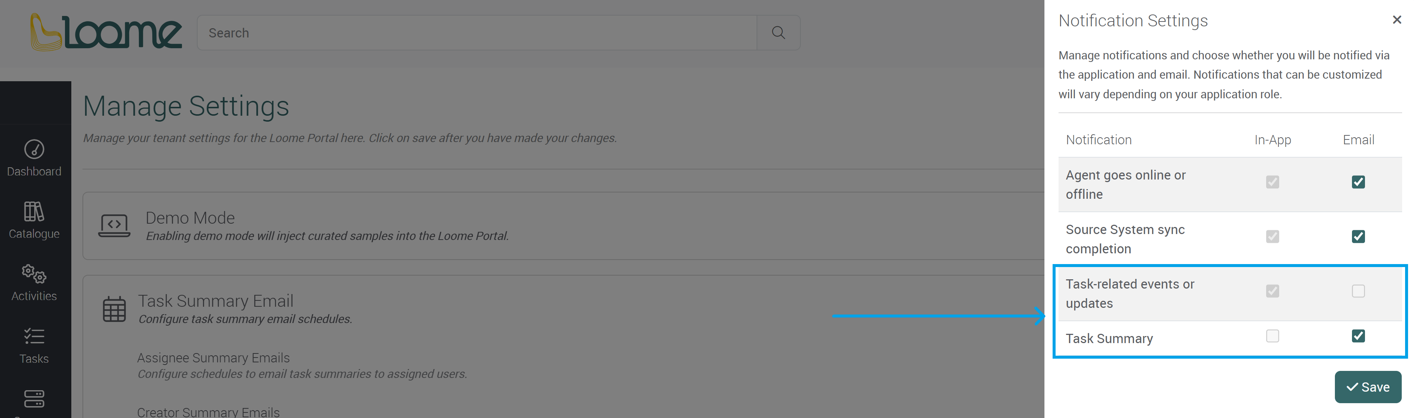The height and width of the screenshot is (418, 1414).
Task: Click the Manage Settings page title
Action: click(x=186, y=106)
